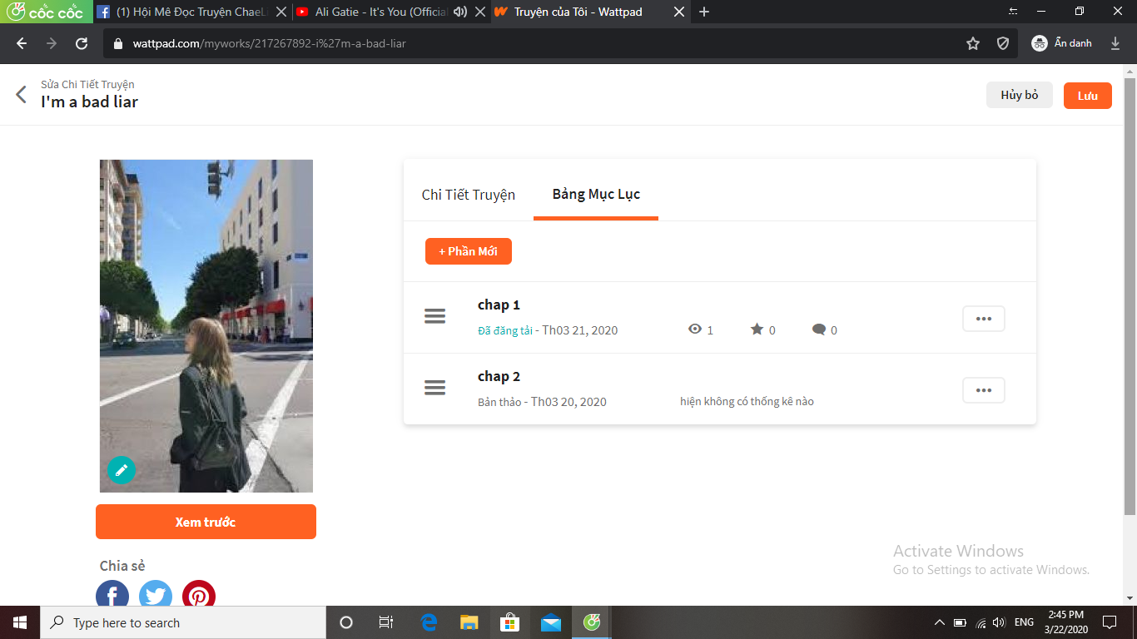Click the pencil edit icon on cover
The image size is (1137, 639).
122,470
